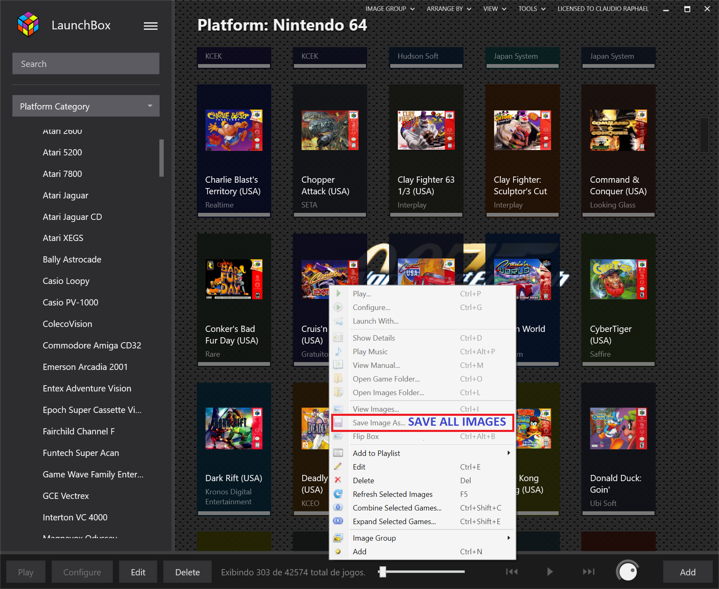This screenshot has height=589, width=719.
Task: Choose Combine Selected Games... entry
Action: click(x=423, y=508)
